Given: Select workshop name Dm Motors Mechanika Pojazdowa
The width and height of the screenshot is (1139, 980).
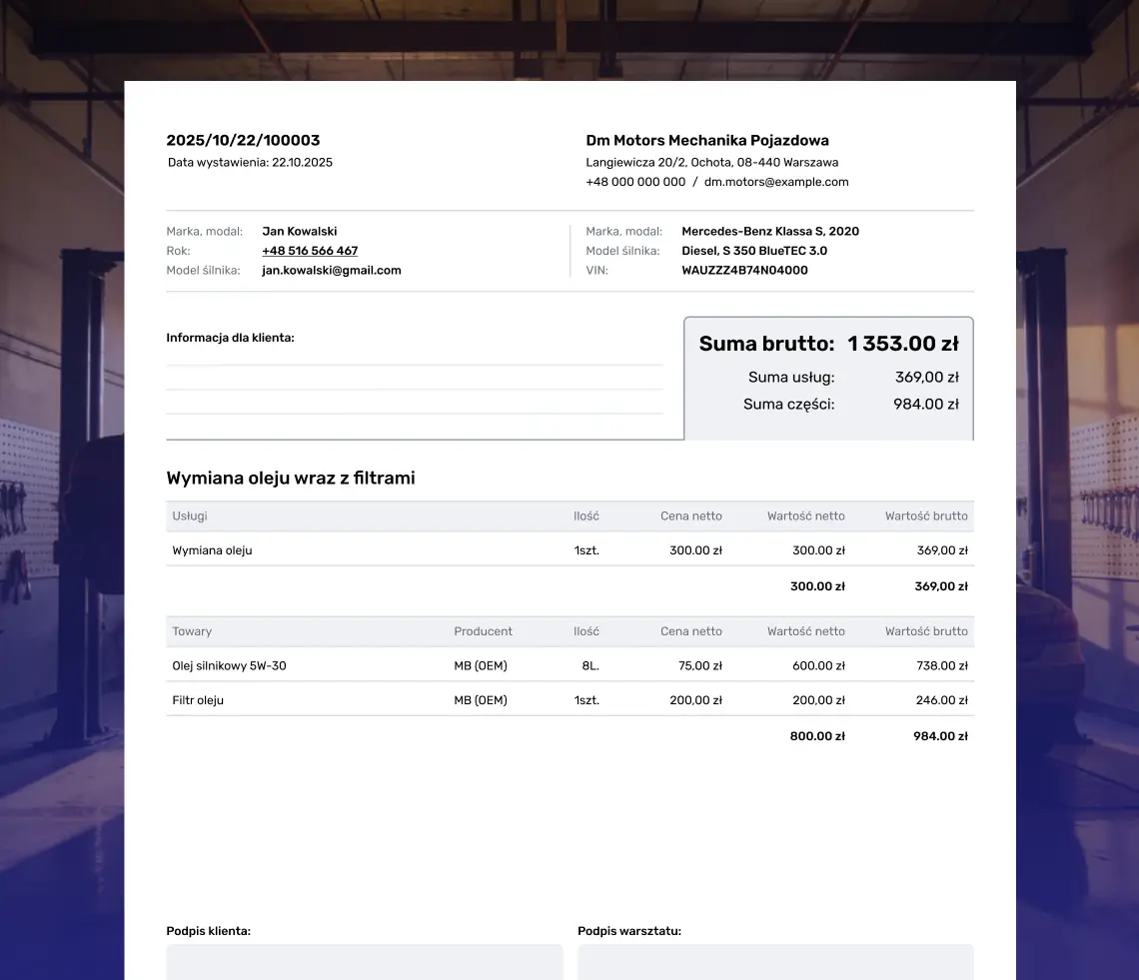Looking at the screenshot, I should pos(707,141).
